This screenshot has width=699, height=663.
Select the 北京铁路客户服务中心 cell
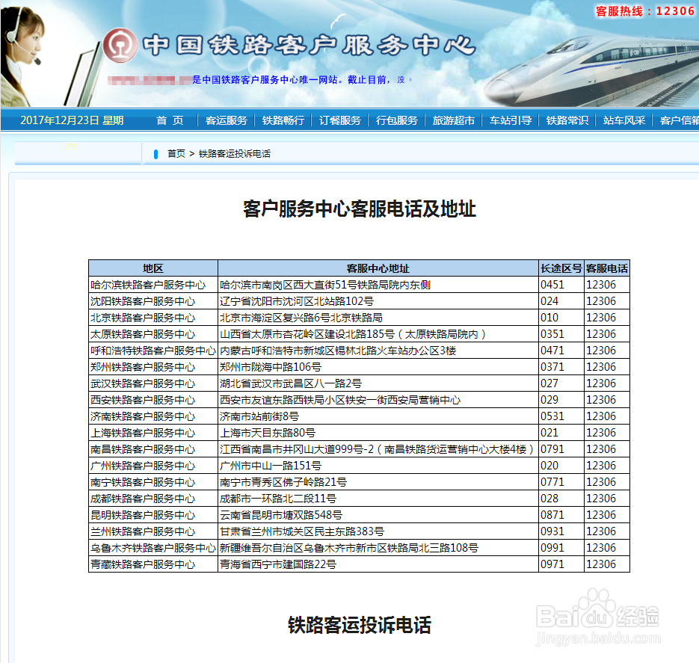coord(153,318)
